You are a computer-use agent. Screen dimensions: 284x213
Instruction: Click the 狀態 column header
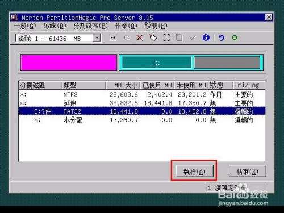click(220, 85)
